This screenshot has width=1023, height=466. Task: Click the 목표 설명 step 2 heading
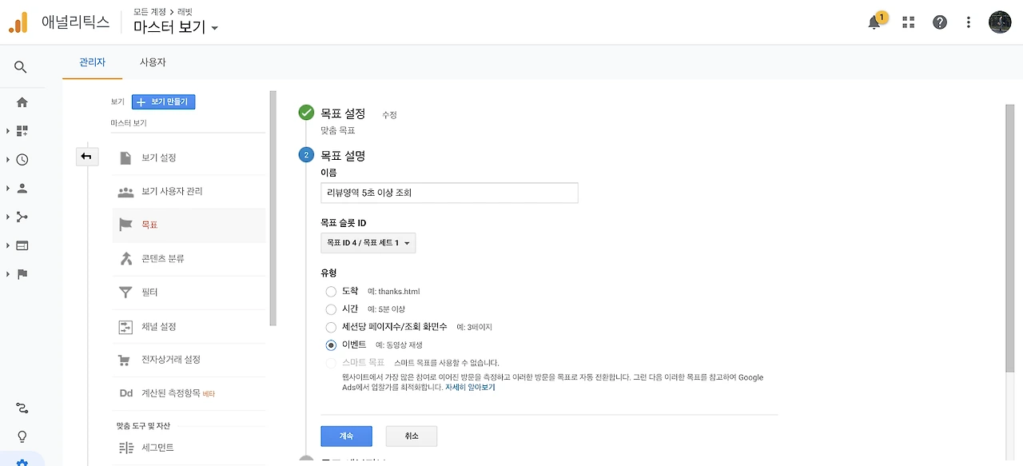point(343,156)
